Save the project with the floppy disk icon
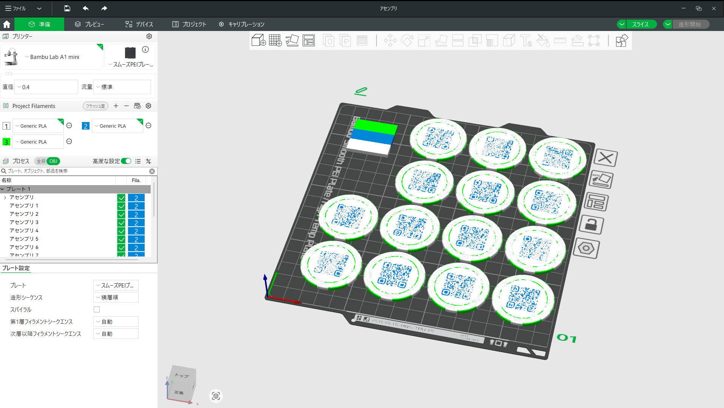The width and height of the screenshot is (724, 408). coord(67,8)
